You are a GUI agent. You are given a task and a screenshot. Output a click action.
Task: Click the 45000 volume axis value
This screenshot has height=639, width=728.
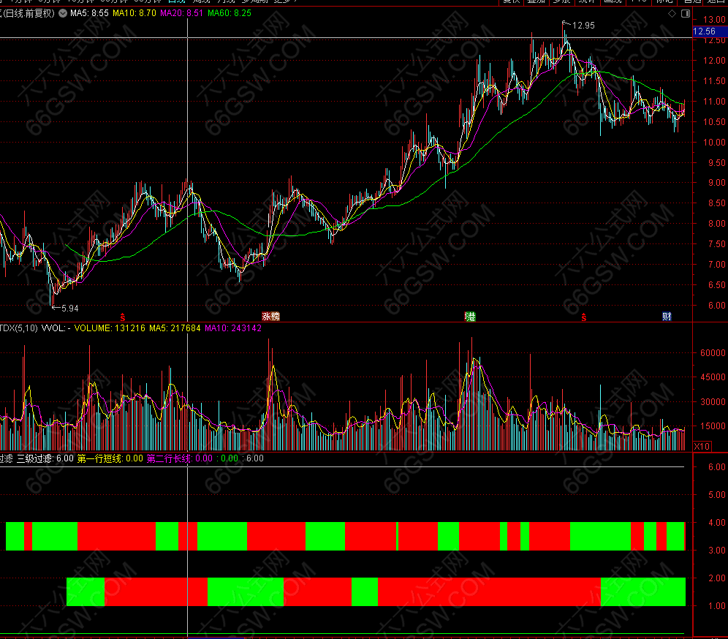713,377
